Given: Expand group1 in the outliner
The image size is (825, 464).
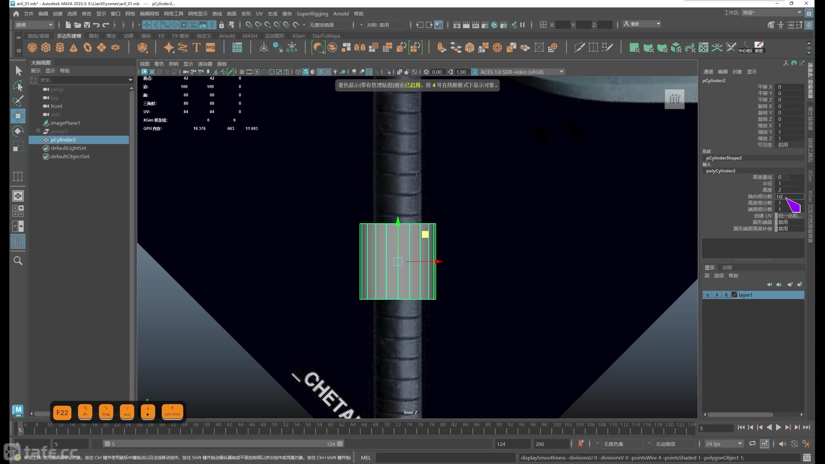Looking at the screenshot, I should (38, 131).
